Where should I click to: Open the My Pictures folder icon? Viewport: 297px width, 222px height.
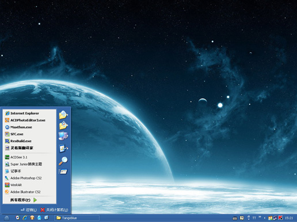[x=63, y=126]
